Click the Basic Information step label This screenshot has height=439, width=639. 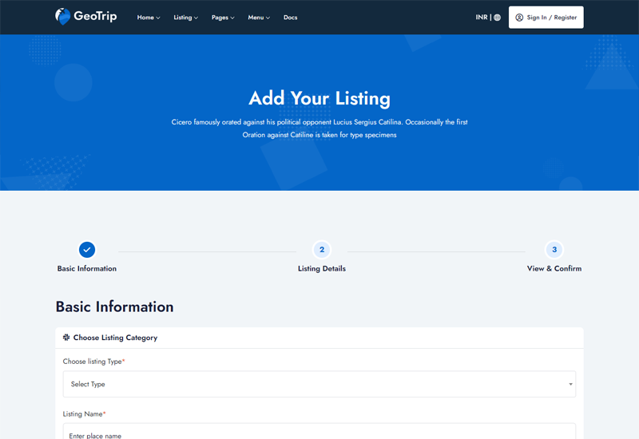pos(87,268)
